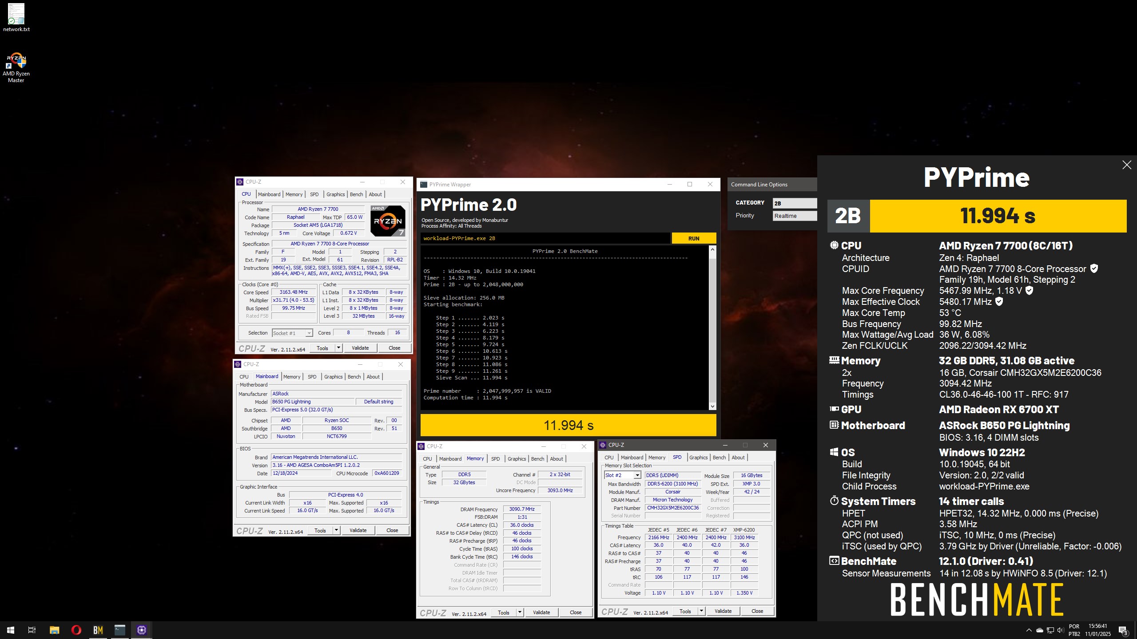
Task: Open Graphics tab in Mainboard window
Action: click(334, 377)
